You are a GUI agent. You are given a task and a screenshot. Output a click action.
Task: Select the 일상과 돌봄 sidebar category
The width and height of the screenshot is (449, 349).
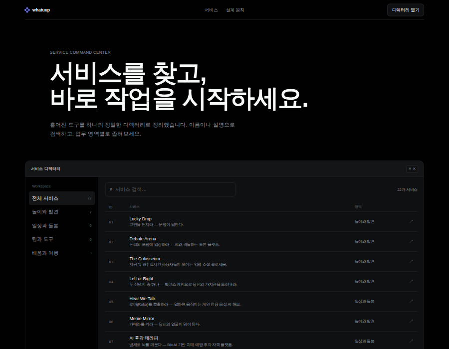pos(62,226)
